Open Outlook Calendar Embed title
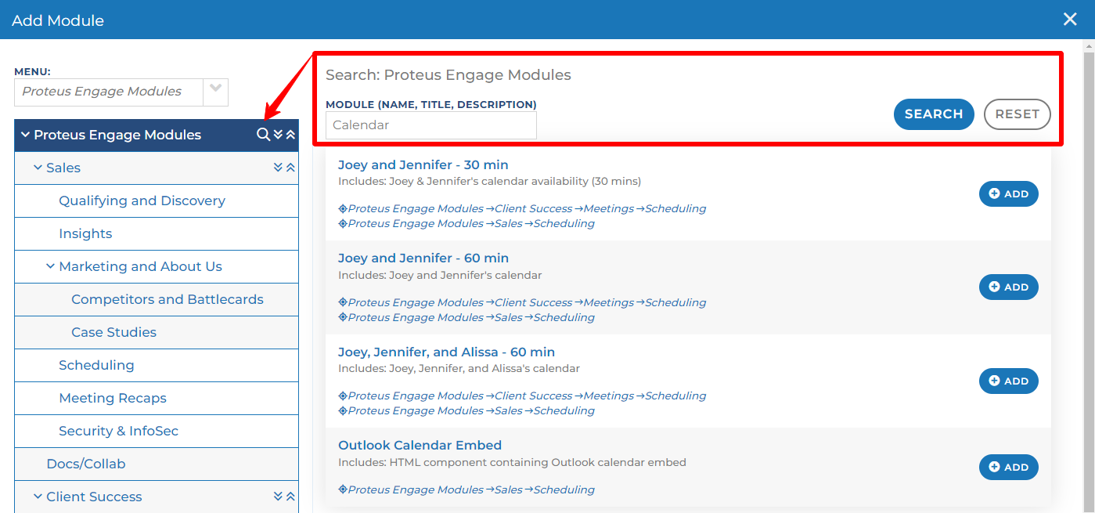This screenshot has width=1095, height=513. [420, 445]
